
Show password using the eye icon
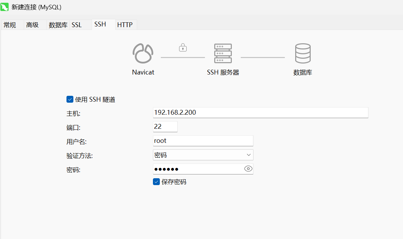248,169
